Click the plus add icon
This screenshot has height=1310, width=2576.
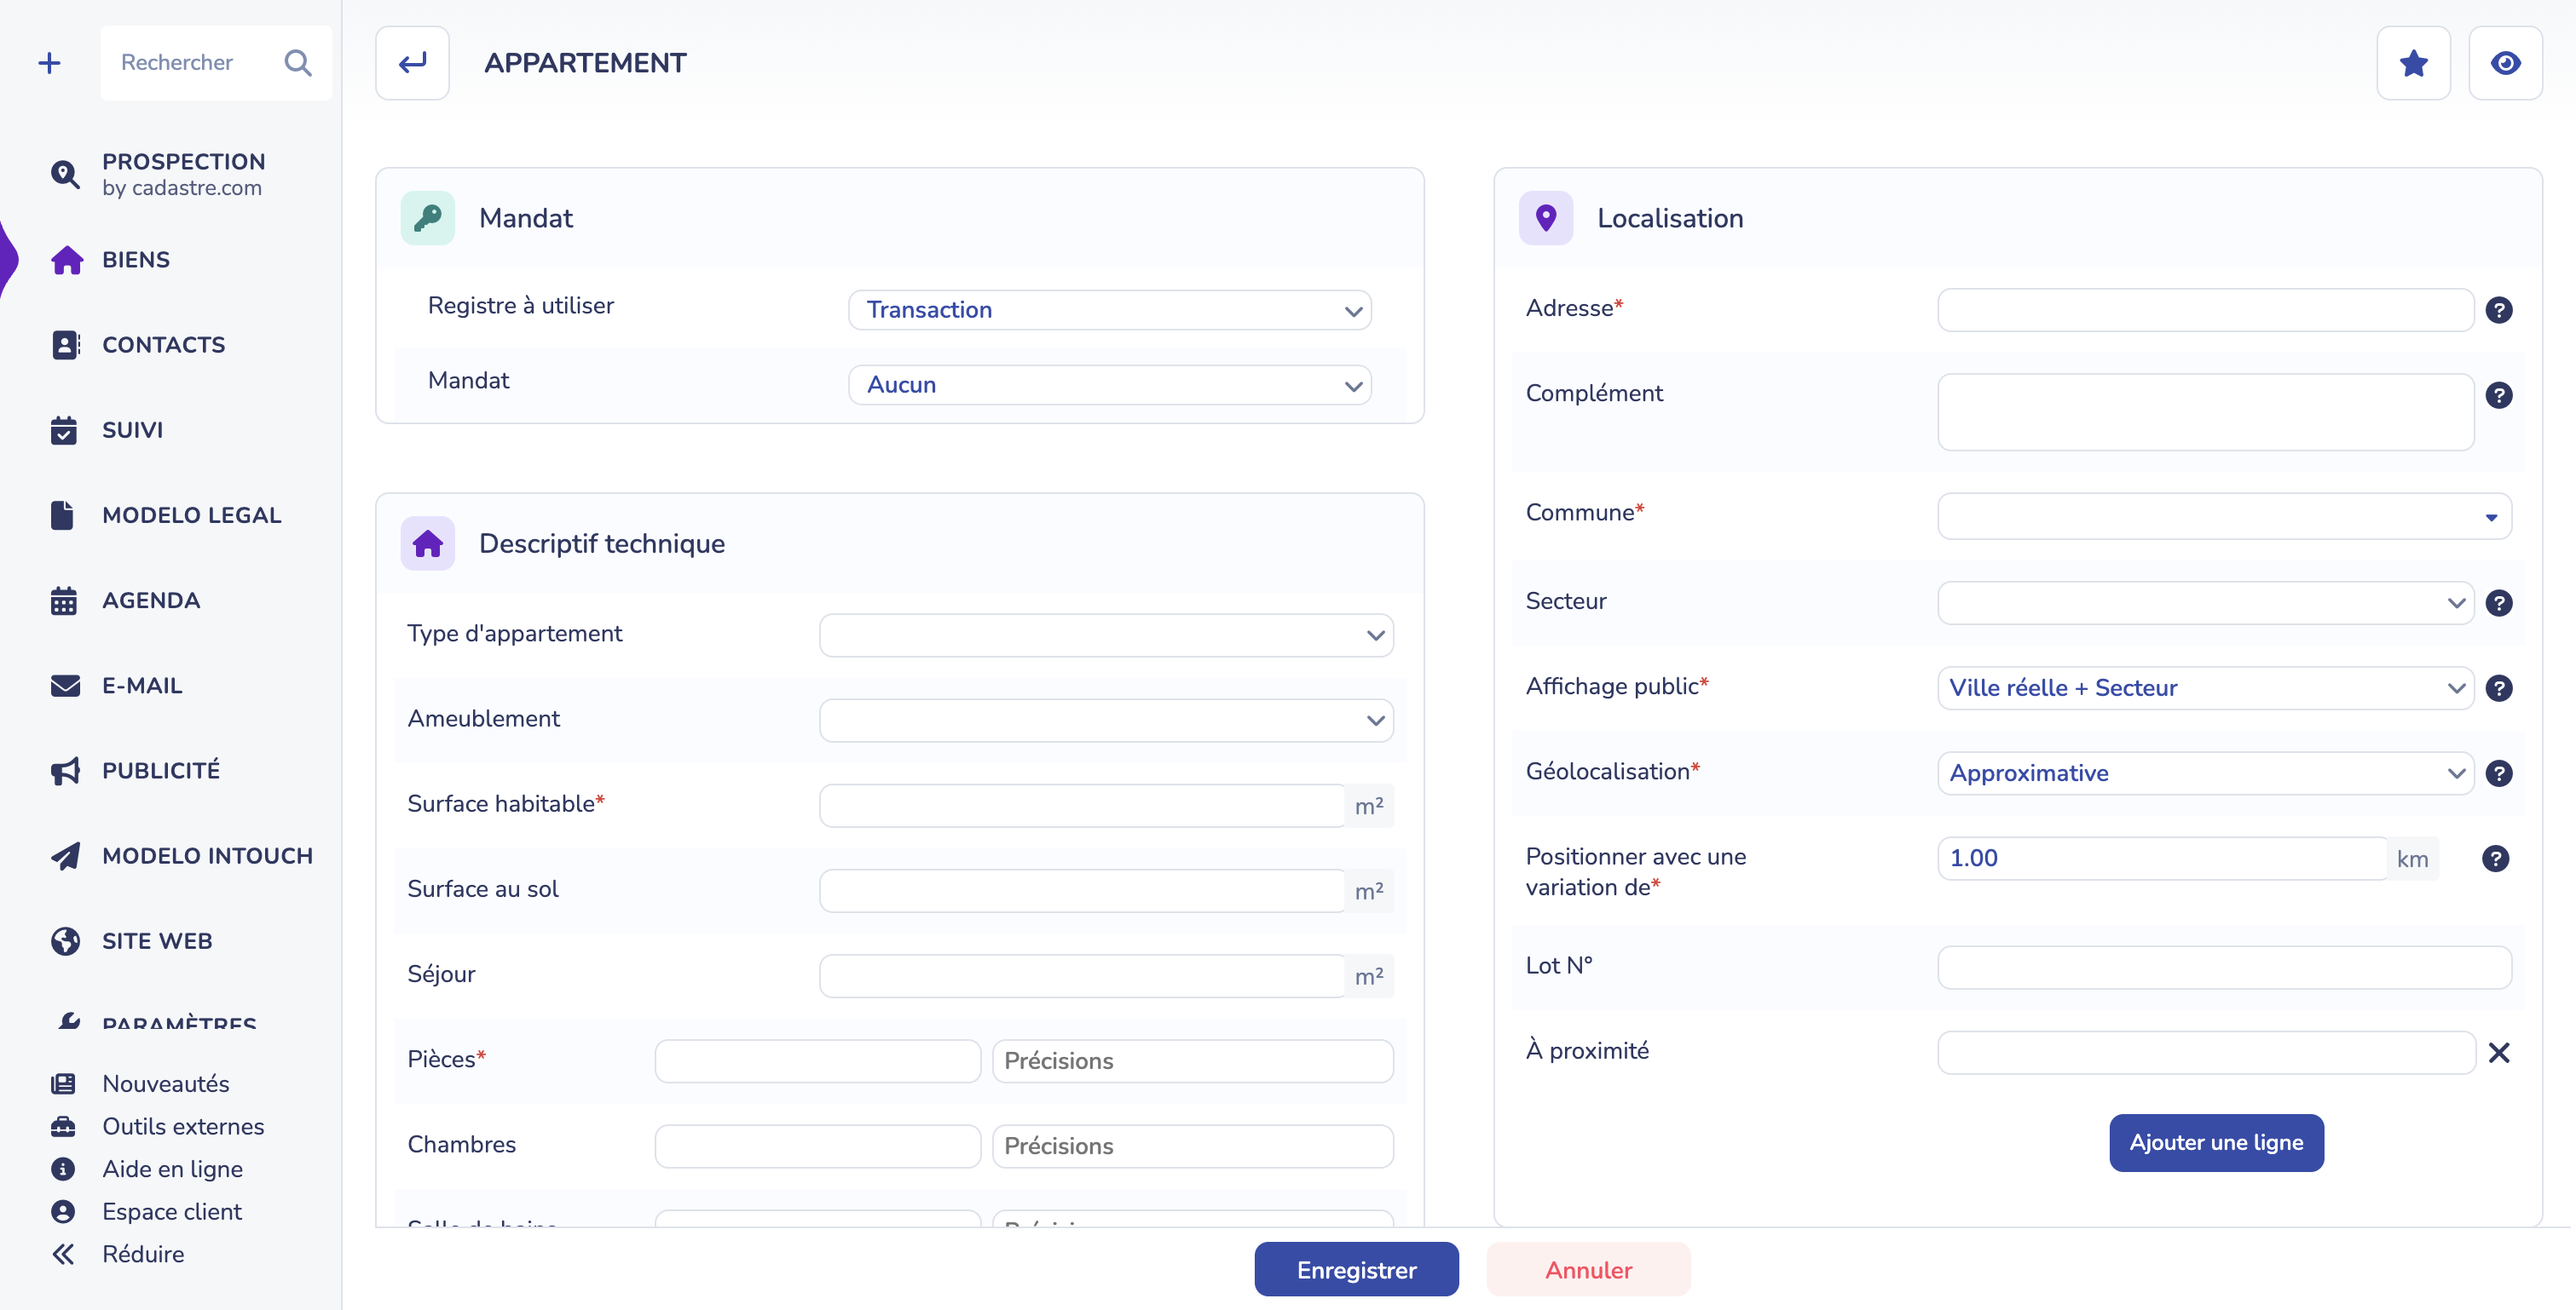49,63
